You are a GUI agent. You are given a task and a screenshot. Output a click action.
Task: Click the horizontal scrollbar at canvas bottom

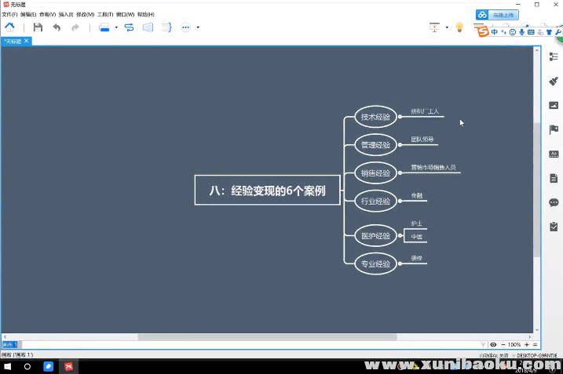pyautogui.click(x=267, y=336)
